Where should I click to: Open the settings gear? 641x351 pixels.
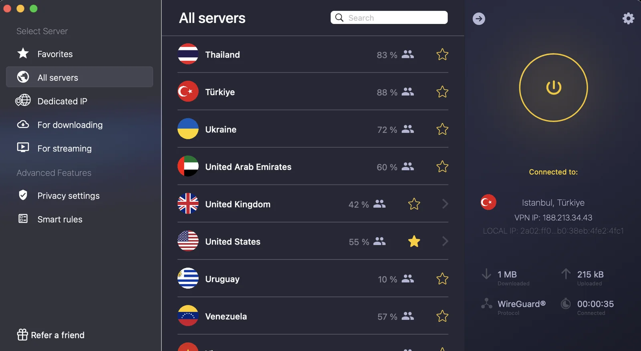point(628,18)
